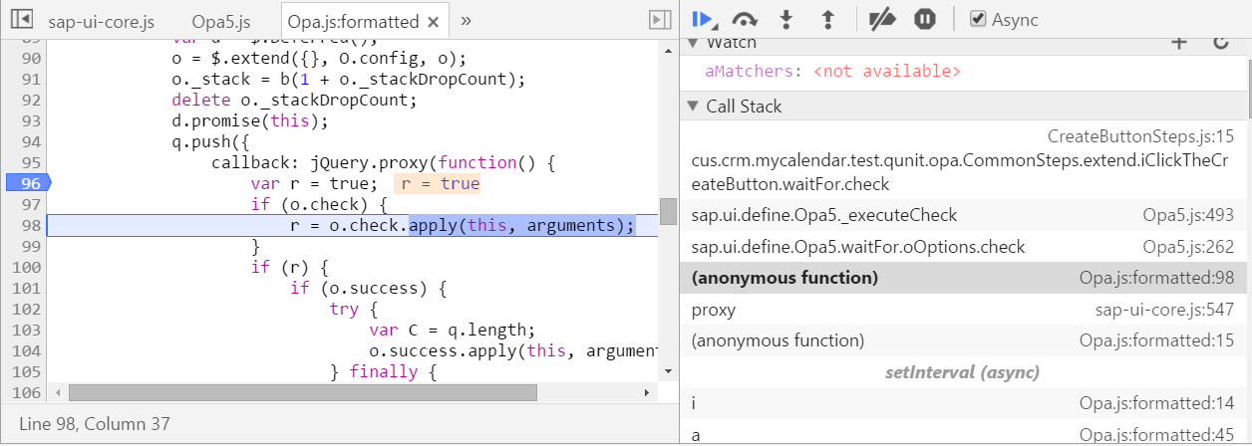Viewport: 1252px width, 446px height.
Task: Click the inline value 'r = true'
Action: 438,184
